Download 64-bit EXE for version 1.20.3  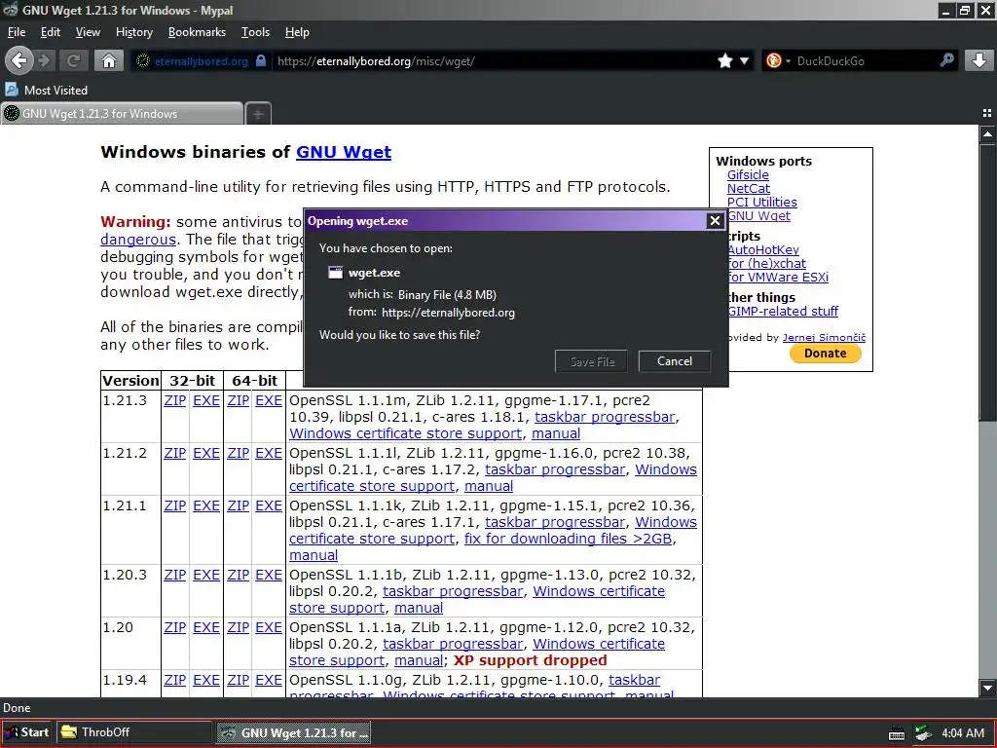pyautogui.click(x=269, y=575)
